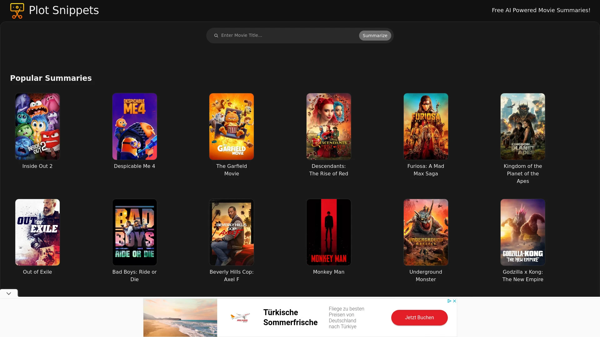Click the Enter Movie Title input field
This screenshot has width=600, height=337.
pyautogui.click(x=286, y=35)
